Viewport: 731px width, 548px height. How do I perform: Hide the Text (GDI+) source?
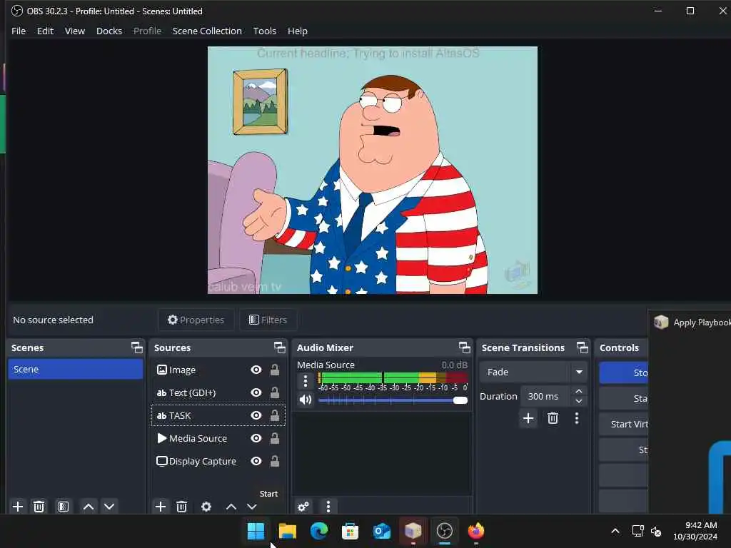point(256,393)
